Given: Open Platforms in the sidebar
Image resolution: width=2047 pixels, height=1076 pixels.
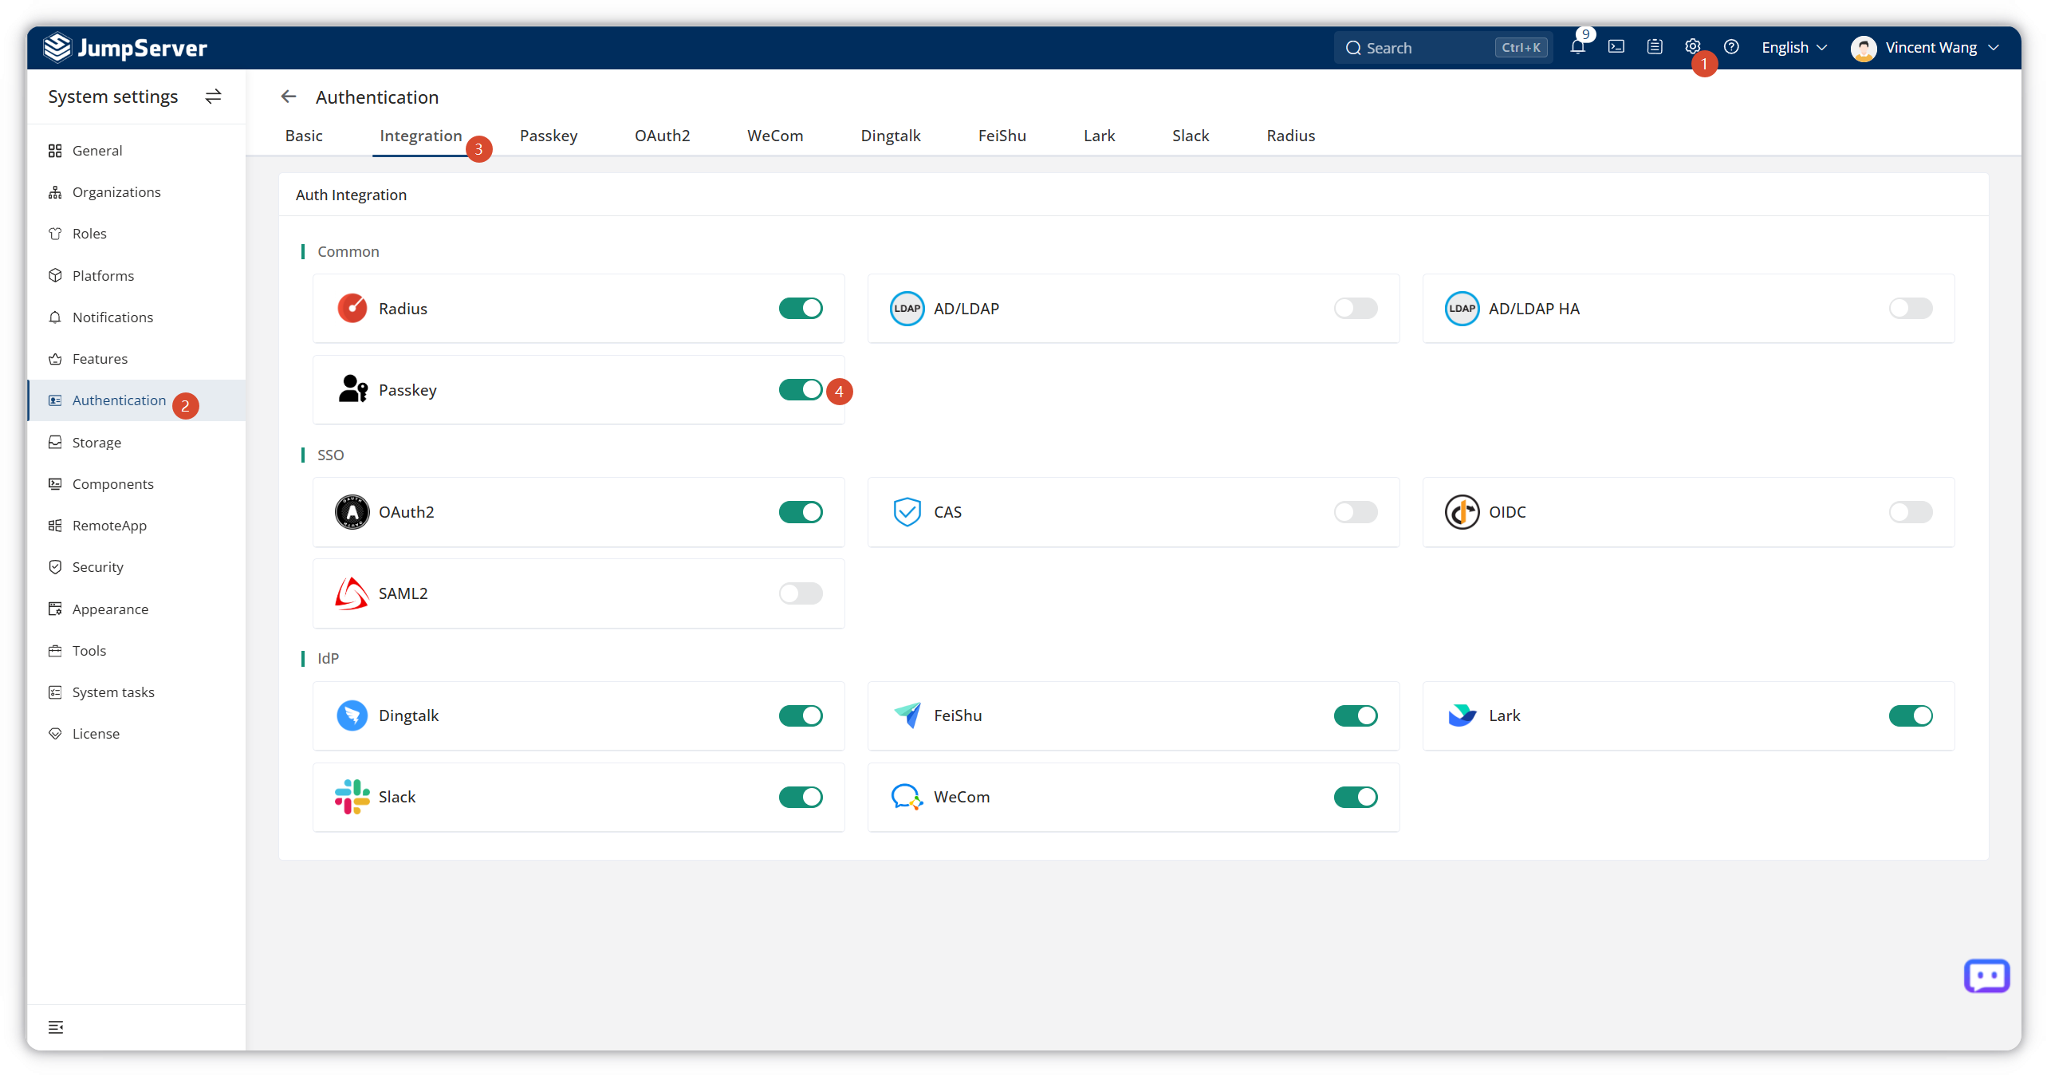Looking at the screenshot, I should (136, 276).
